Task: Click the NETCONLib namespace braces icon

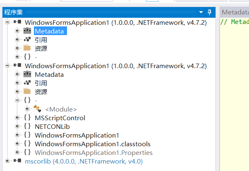Action: [27, 126]
